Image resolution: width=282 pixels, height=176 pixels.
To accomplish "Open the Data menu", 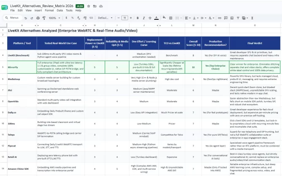I will (60, 11).
